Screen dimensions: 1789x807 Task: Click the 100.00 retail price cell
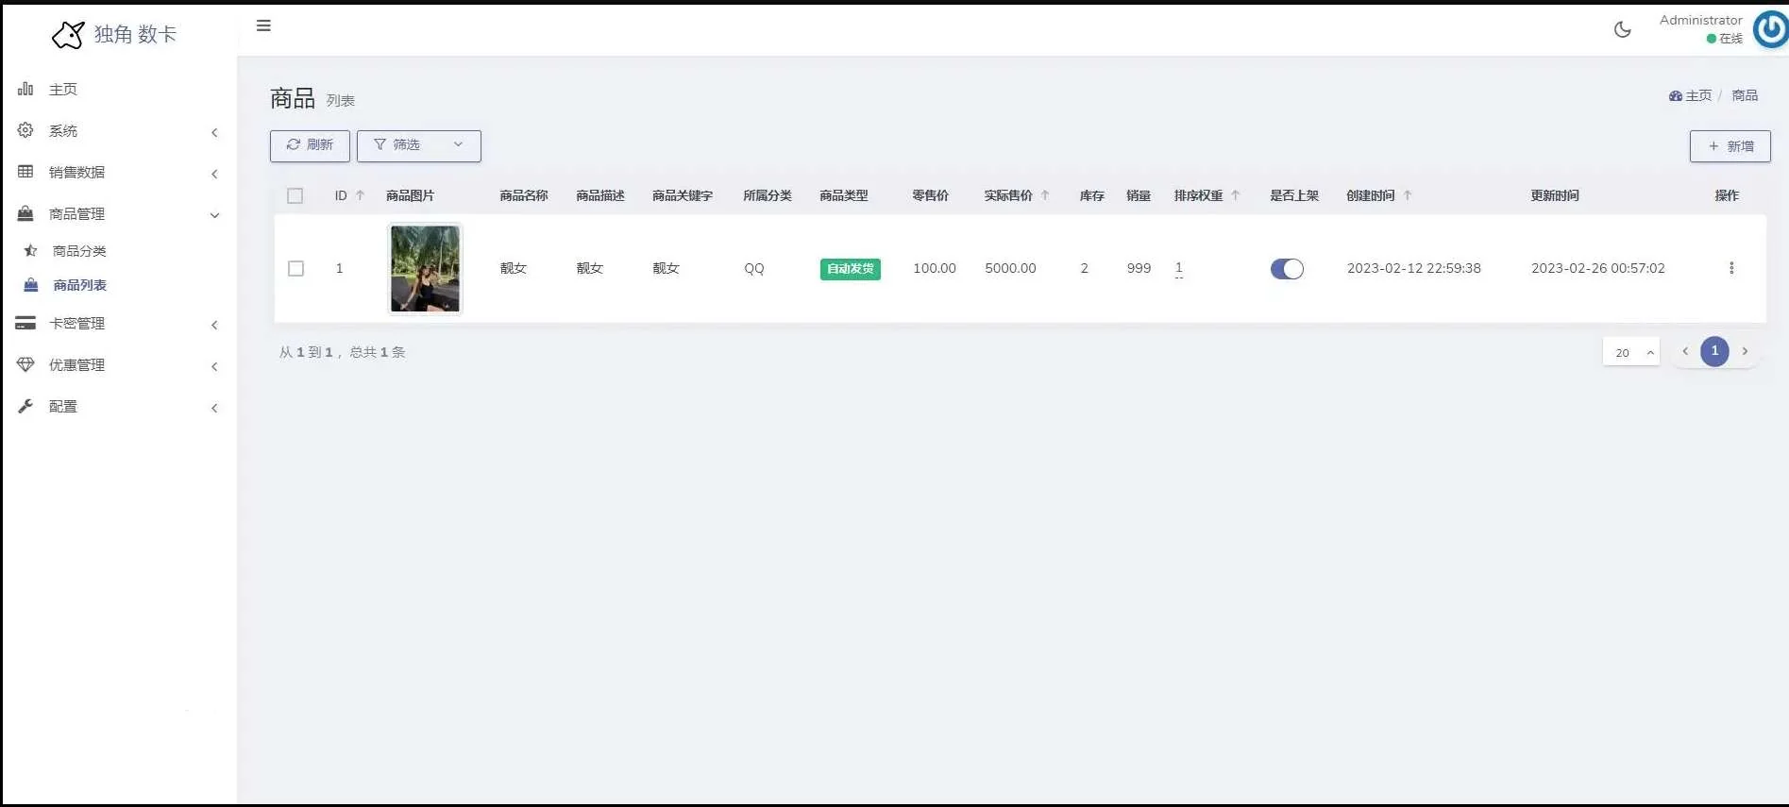point(935,268)
